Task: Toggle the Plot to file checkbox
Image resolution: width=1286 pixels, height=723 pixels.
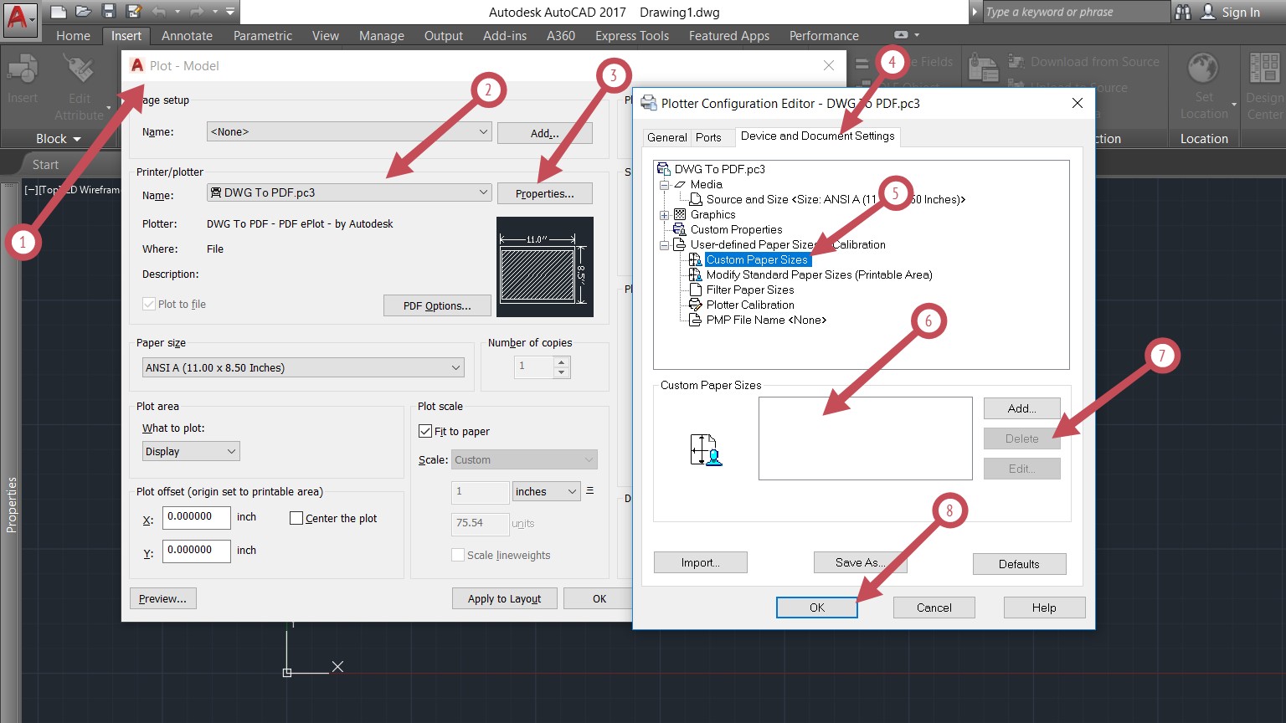Action: 149,304
